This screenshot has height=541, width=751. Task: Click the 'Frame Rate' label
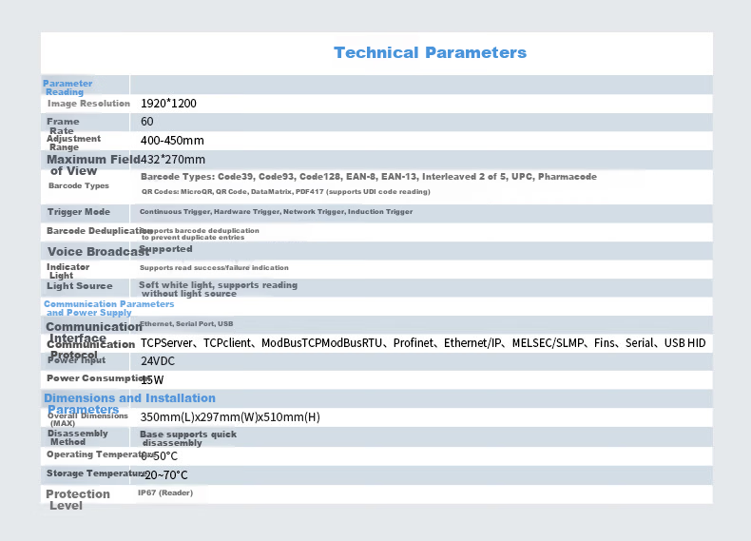[x=63, y=126]
